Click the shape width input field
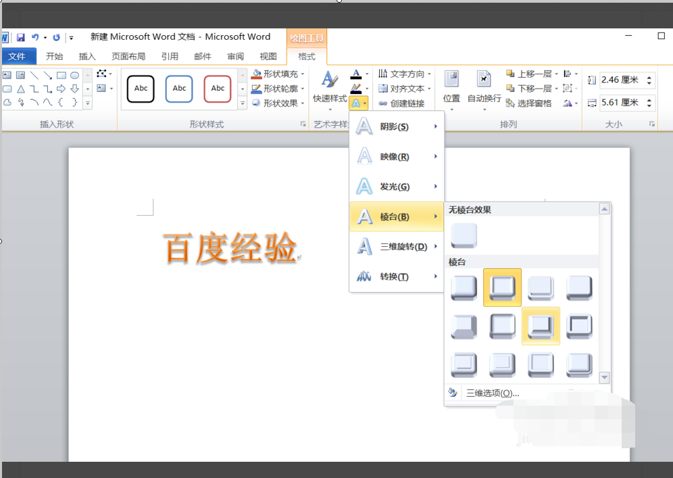Viewport: 673px width, 478px height. click(620, 103)
